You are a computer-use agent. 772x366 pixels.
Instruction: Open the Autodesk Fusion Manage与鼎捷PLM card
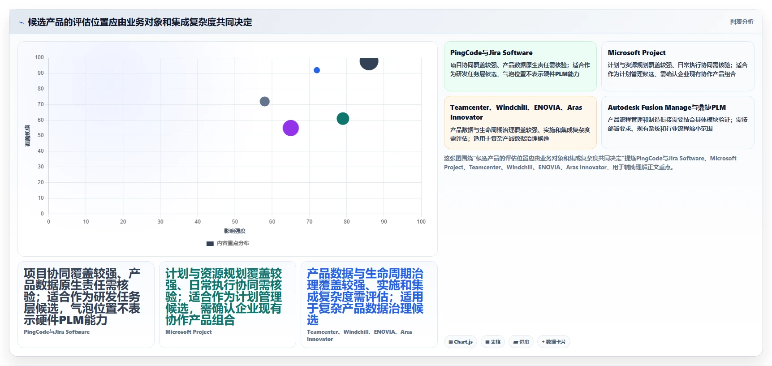678,122
